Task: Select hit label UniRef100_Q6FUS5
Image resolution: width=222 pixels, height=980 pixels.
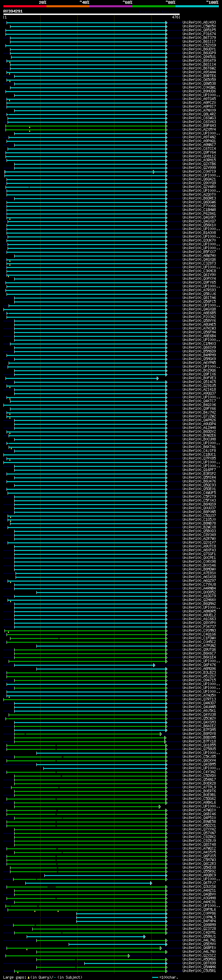Action: point(199,856)
